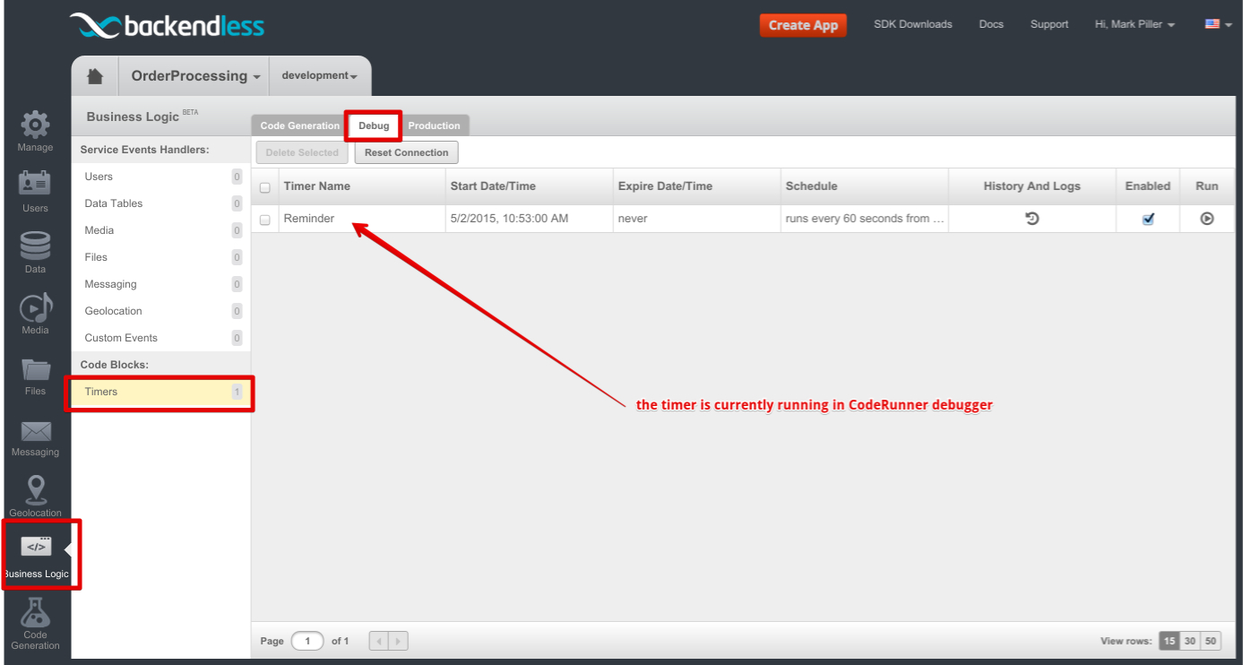Go to previous page arrow
Screen dimensions: 1243x665
pyautogui.click(x=379, y=641)
